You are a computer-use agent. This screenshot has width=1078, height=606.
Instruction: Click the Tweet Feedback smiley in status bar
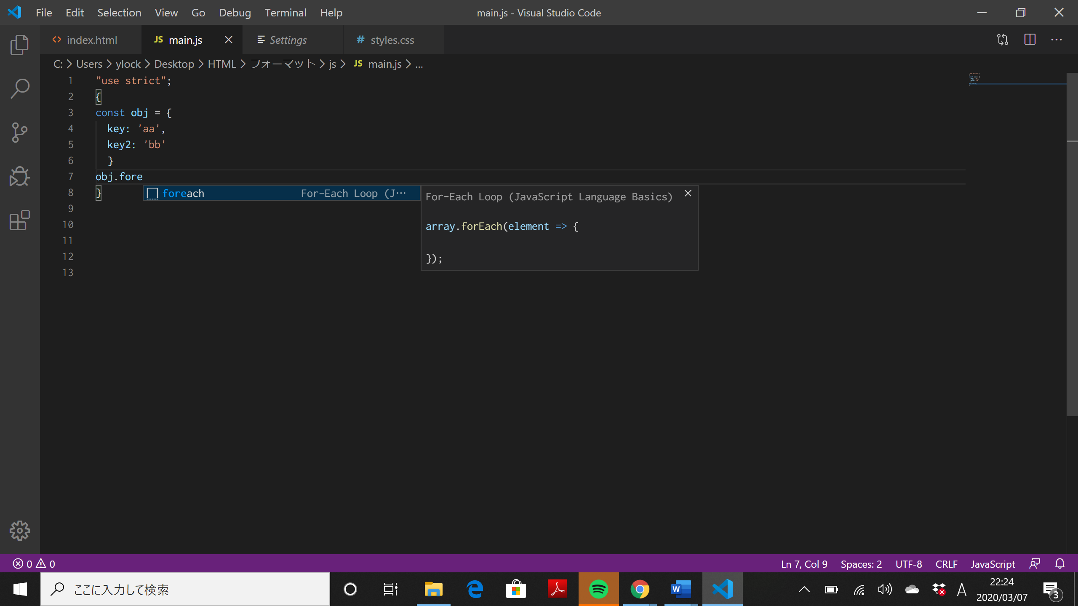(1035, 563)
